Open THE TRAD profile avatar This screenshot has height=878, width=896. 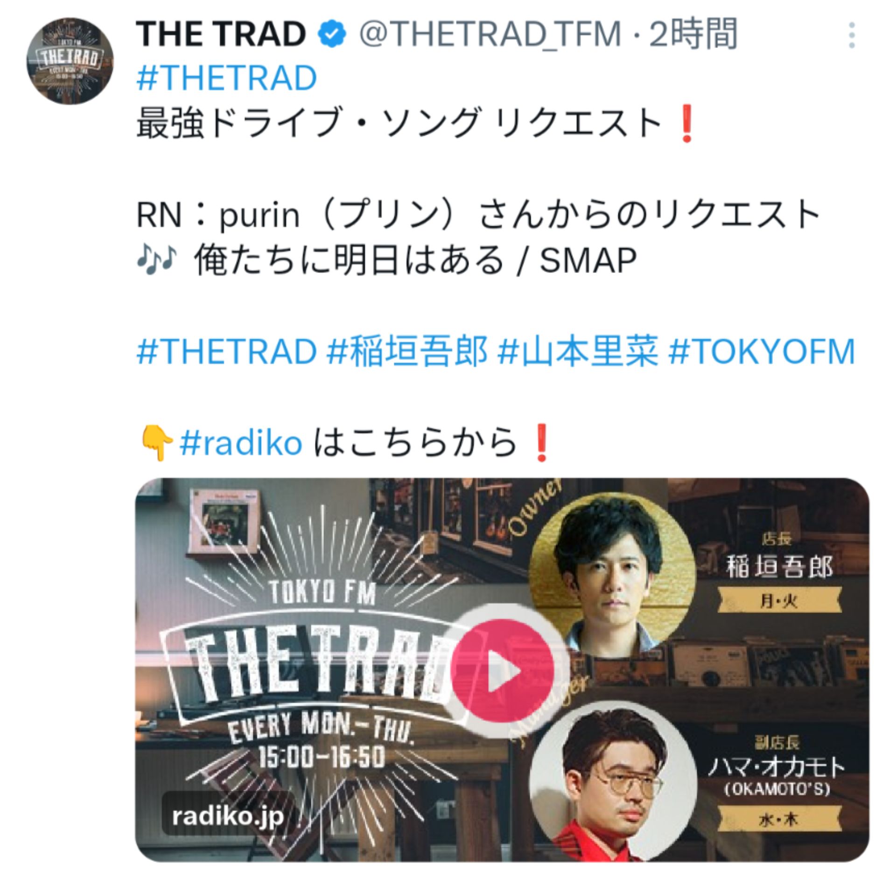[x=70, y=61]
